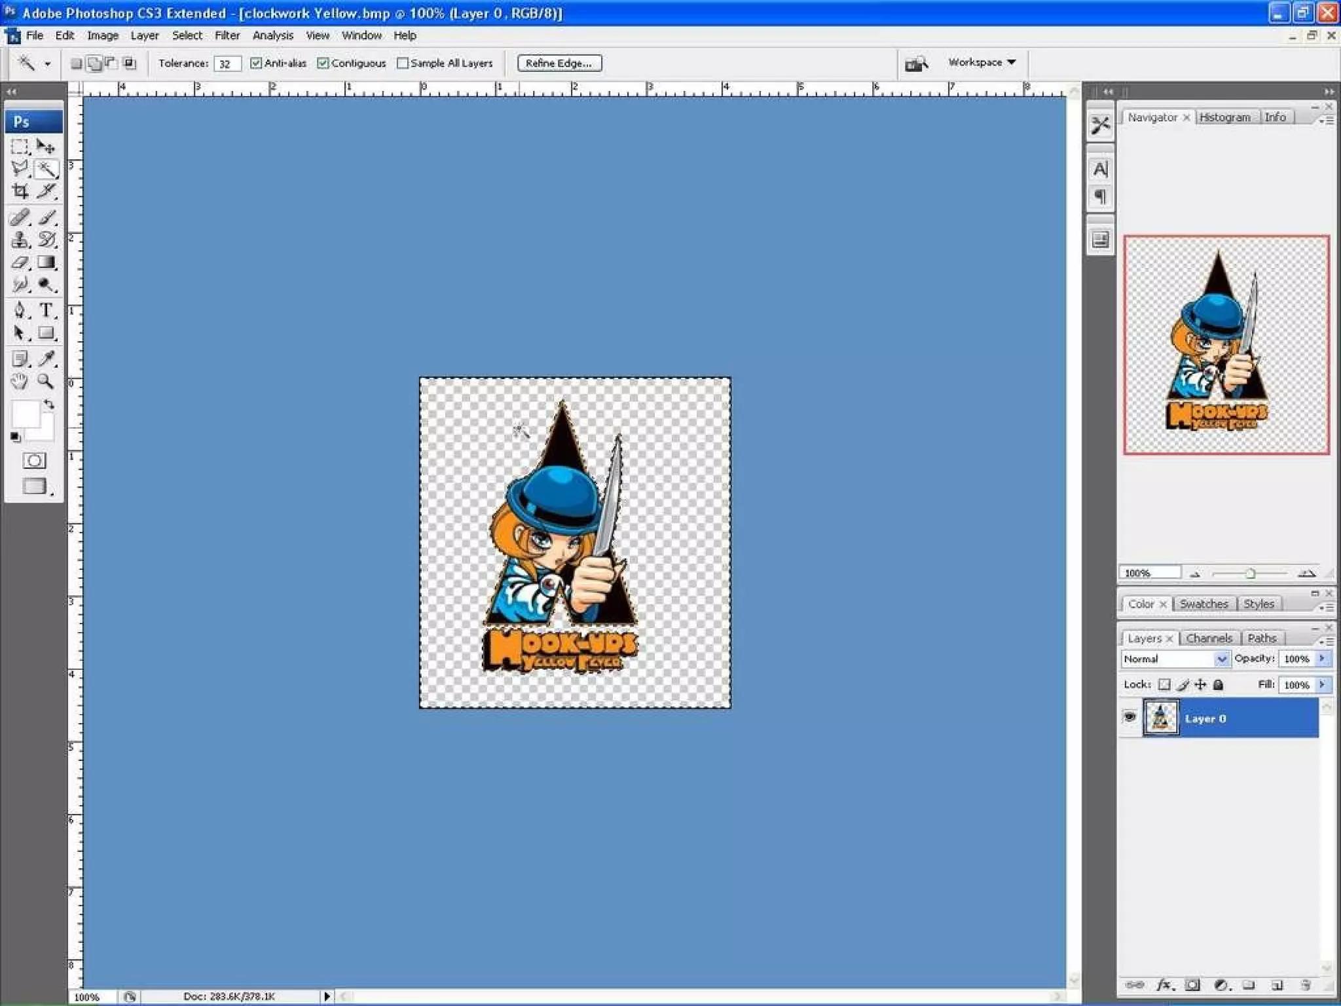Screen dimensions: 1341x1006
Task: Choose the Gradient tool
Action: (46, 263)
